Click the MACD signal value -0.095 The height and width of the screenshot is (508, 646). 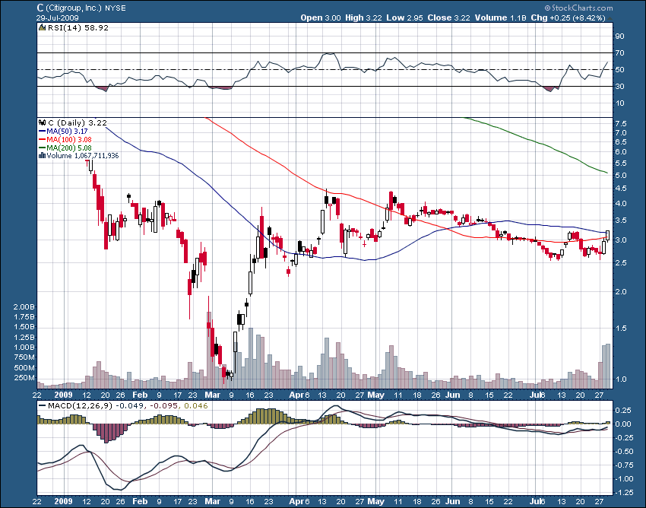coord(164,406)
